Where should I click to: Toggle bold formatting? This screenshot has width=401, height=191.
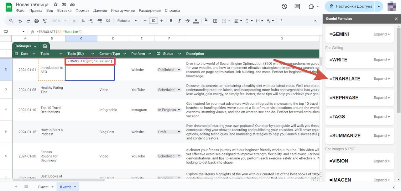click(x=171, y=21)
